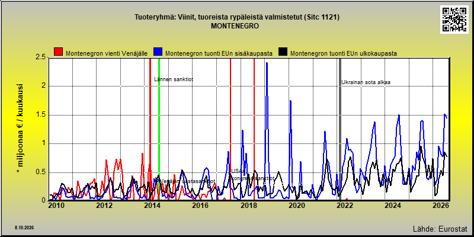Select legend text 'Montenegron tuonti EUn ulkokaupasta'
The height and width of the screenshot is (237, 474).
(x=344, y=53)
